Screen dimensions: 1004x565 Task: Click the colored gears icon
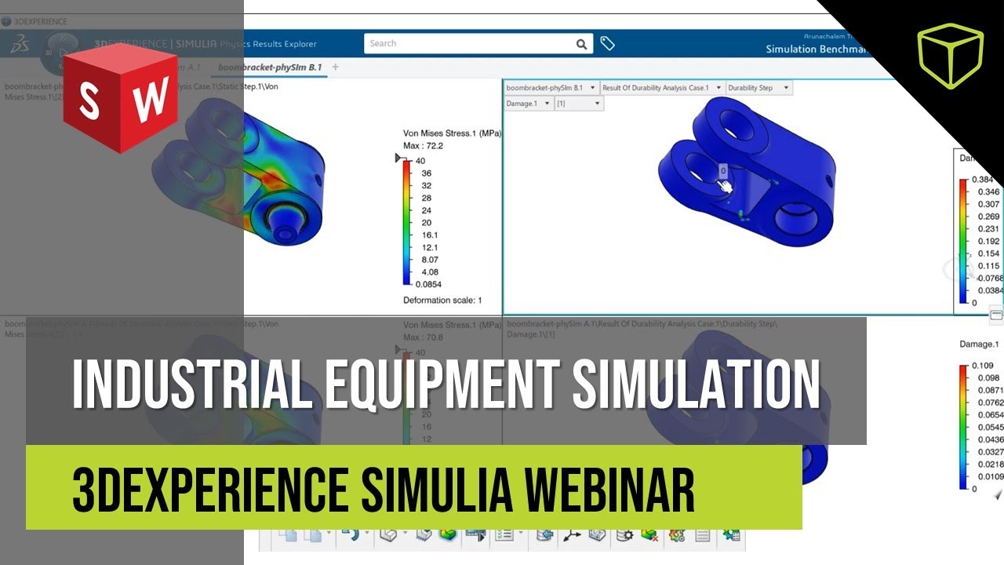[676, 535]
